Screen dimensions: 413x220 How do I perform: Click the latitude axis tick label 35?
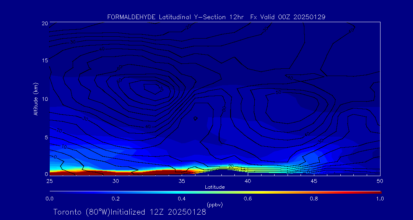(x=182, y=181)
